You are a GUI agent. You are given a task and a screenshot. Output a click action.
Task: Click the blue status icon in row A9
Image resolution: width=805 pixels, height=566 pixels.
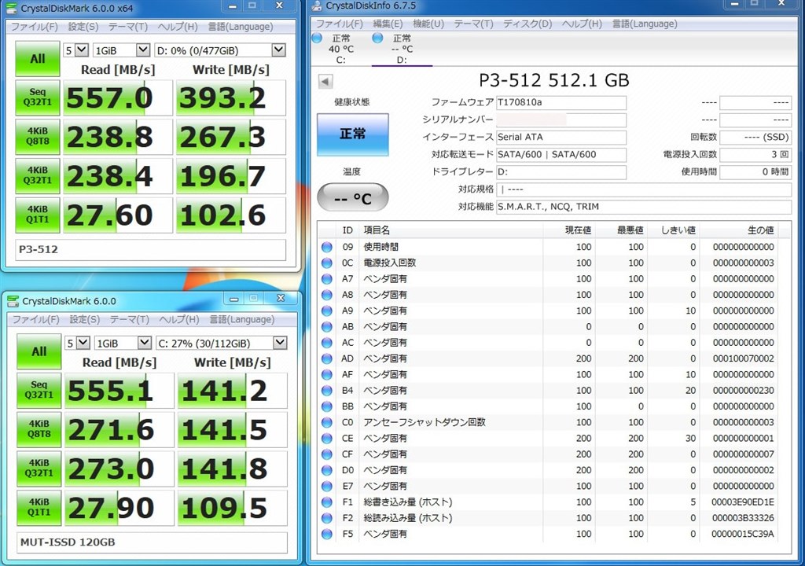(x=326, y=311)
